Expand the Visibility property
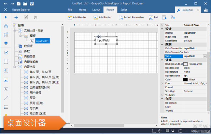211x135 pixels. pos(162,95)
